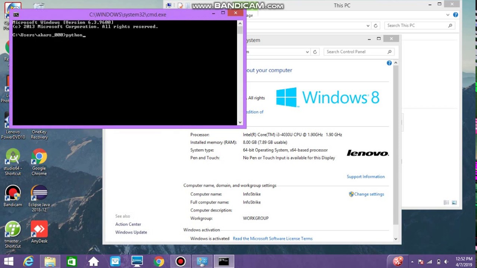Refresh the This PC address bar
This screenshot has width=477, height=268.
click(376, 25)
